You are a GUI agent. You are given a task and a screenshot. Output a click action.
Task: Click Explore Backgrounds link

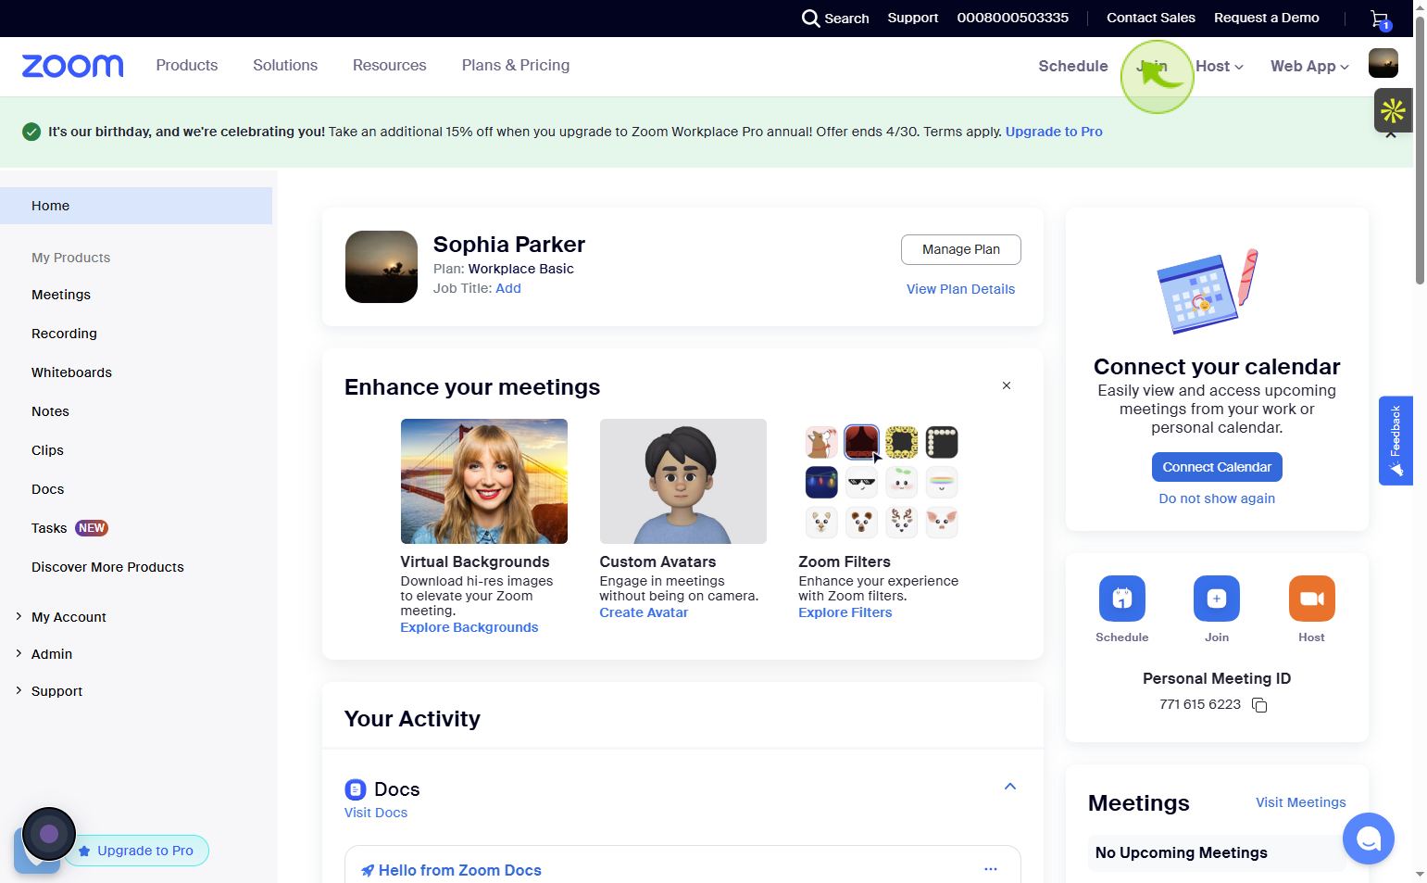(469, 627)
